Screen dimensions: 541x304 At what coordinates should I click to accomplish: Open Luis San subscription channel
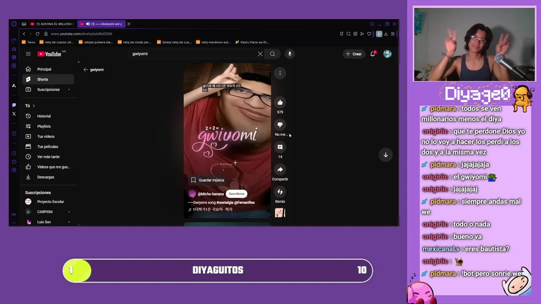[48, 222]
